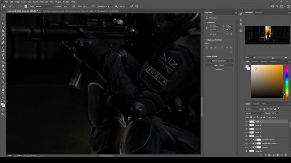
Task: Select the Eraser tool
Action: [3, 58]
